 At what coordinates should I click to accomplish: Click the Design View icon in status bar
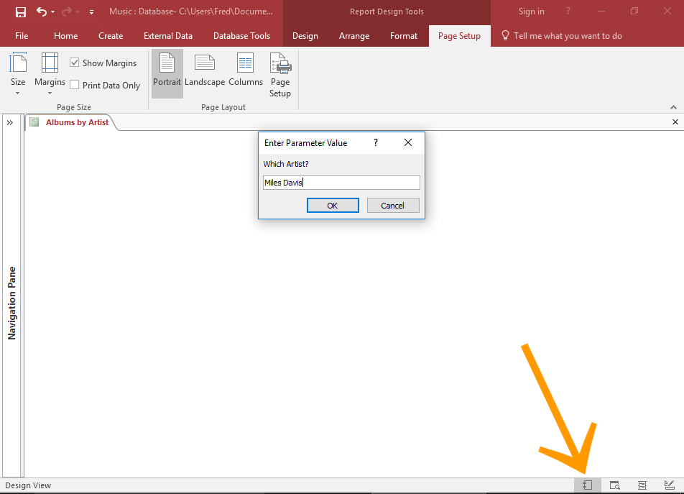point(670,485)
